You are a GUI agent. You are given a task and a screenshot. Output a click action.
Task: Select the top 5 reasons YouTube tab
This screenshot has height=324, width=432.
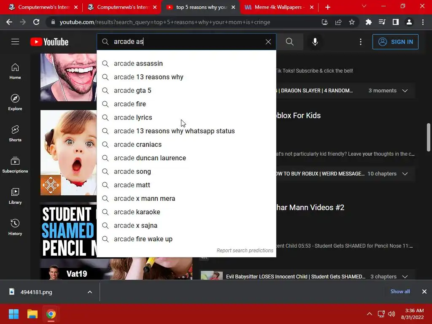pos(200,7)
